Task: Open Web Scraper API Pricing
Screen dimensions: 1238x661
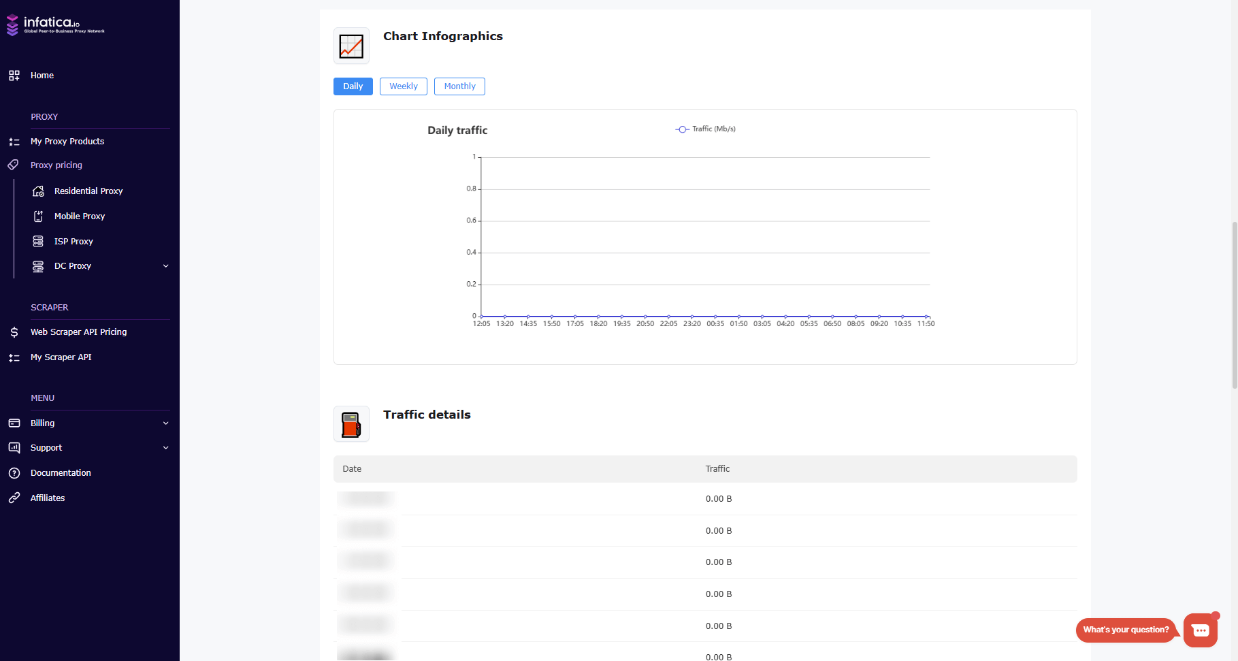Action: tap(79, 332)
